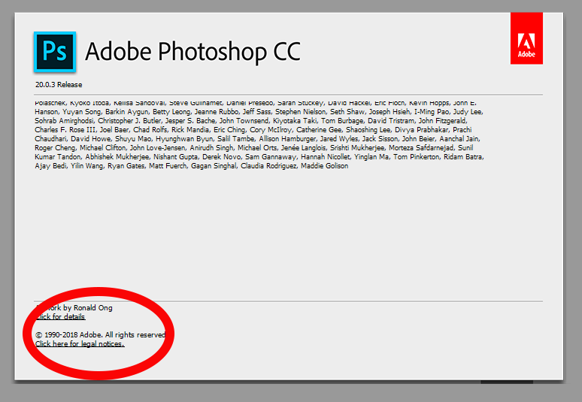
Task: Click the name 'Ridam Batra' in credits
Action: pyautogui.click(x=463, y=157)
